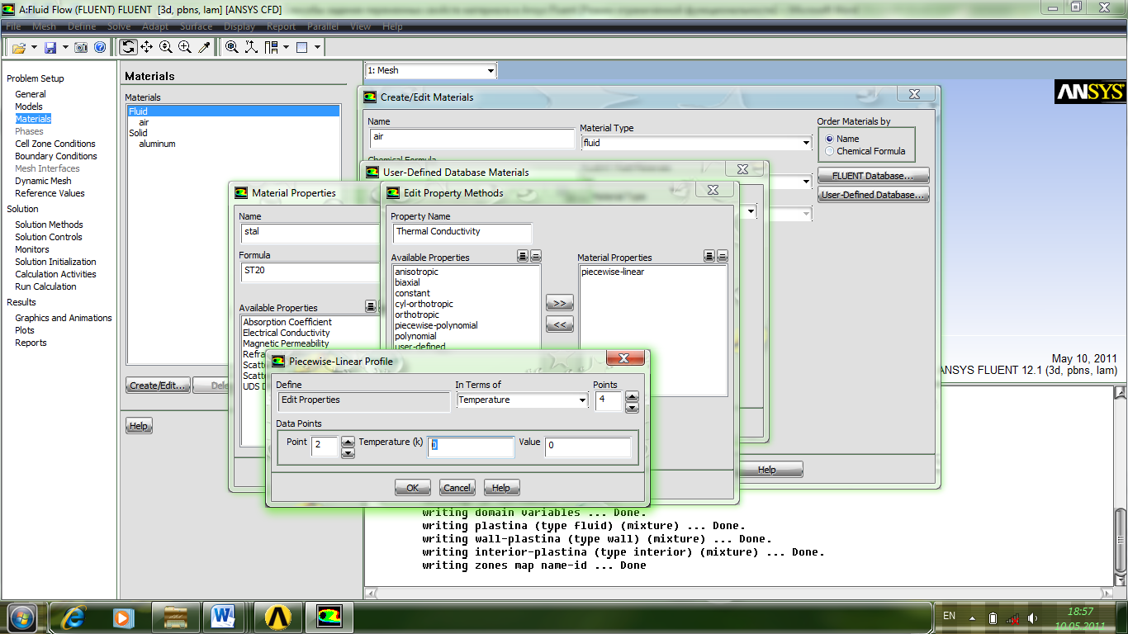This screenshot has width=1128, height=634.
Task: Open the Surface menu
Action: pyautogui.click(x=196, y=26)
